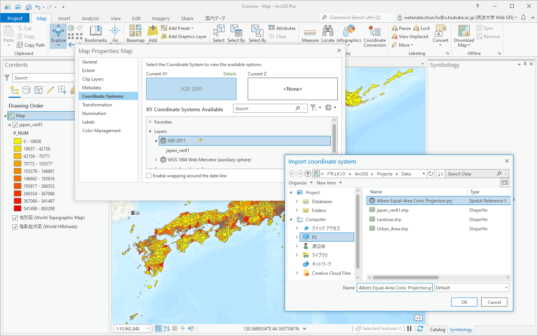
Task: Click the JGD 2011 Current XY box
Action: 191,89
